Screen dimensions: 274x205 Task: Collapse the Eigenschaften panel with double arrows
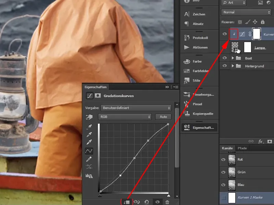(x=167, y=87)
